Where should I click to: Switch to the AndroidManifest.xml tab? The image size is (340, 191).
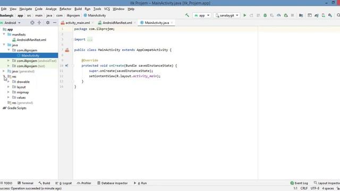(117, 23)
